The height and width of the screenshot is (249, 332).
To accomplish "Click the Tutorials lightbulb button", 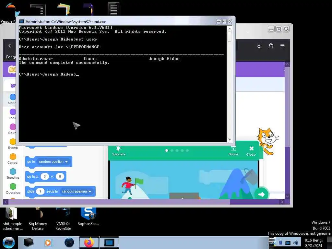I will (118, 151).
